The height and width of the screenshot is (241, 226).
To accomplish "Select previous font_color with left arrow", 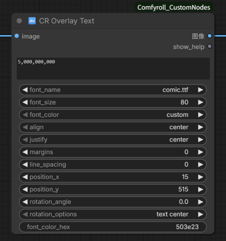I will tap(25, 115).
